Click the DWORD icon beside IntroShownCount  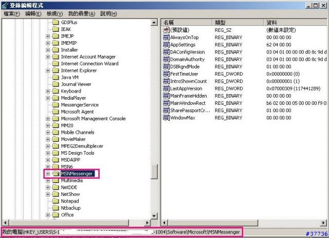click(166, 81)
